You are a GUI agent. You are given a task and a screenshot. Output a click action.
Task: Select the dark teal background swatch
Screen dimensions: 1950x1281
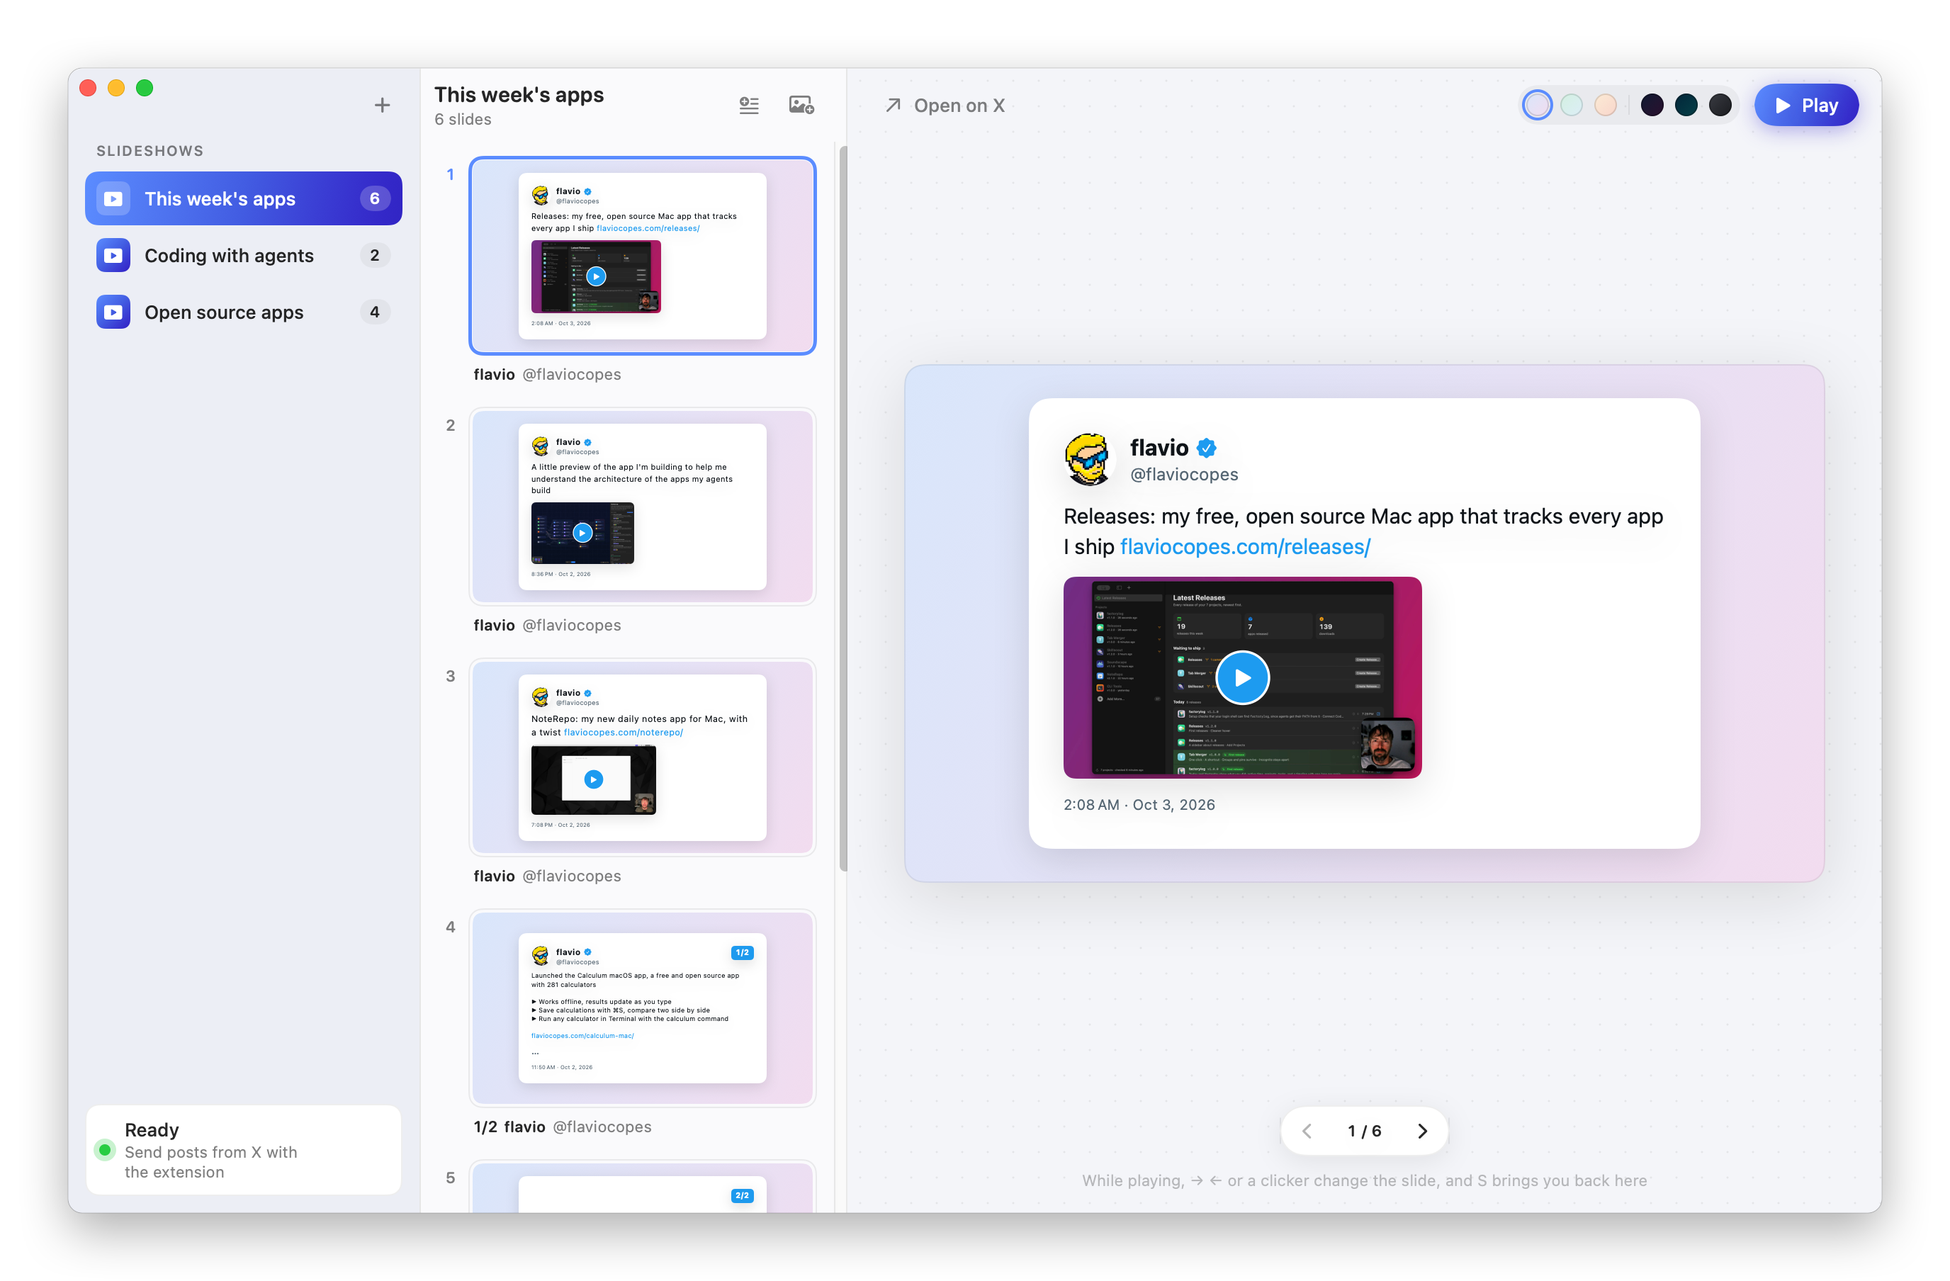[x=1686, y=105]
